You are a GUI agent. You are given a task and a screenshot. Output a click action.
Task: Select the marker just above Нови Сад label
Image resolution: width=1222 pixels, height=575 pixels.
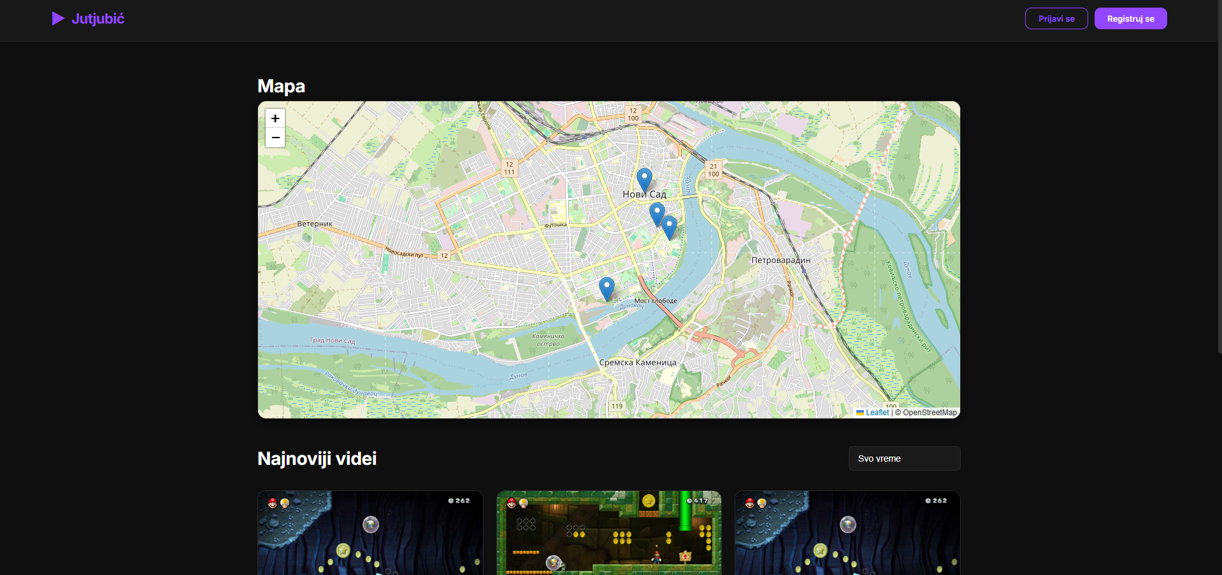[x=644, y=178]
